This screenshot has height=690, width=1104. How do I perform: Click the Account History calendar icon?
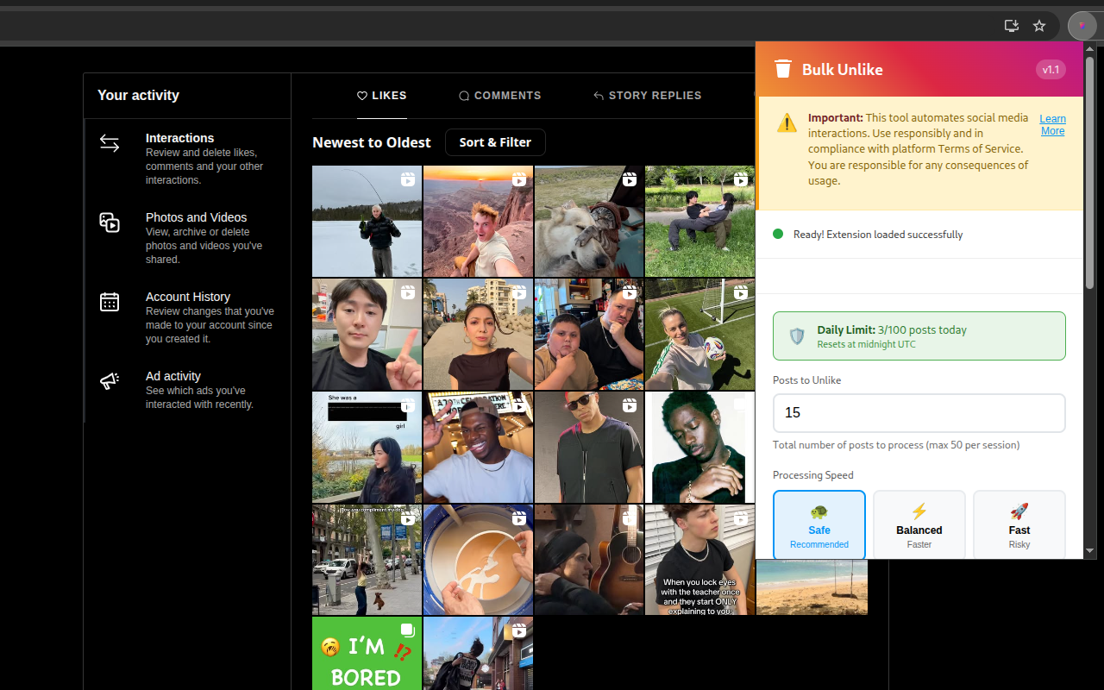pos(110,302)
